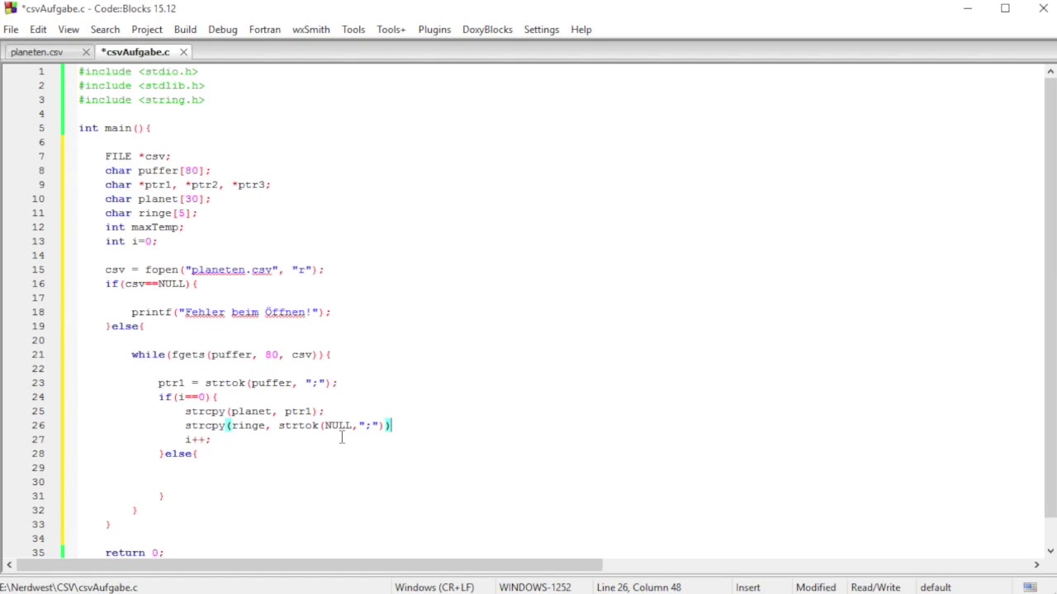Maximize the Code::Blocks window

[1005, 8]
